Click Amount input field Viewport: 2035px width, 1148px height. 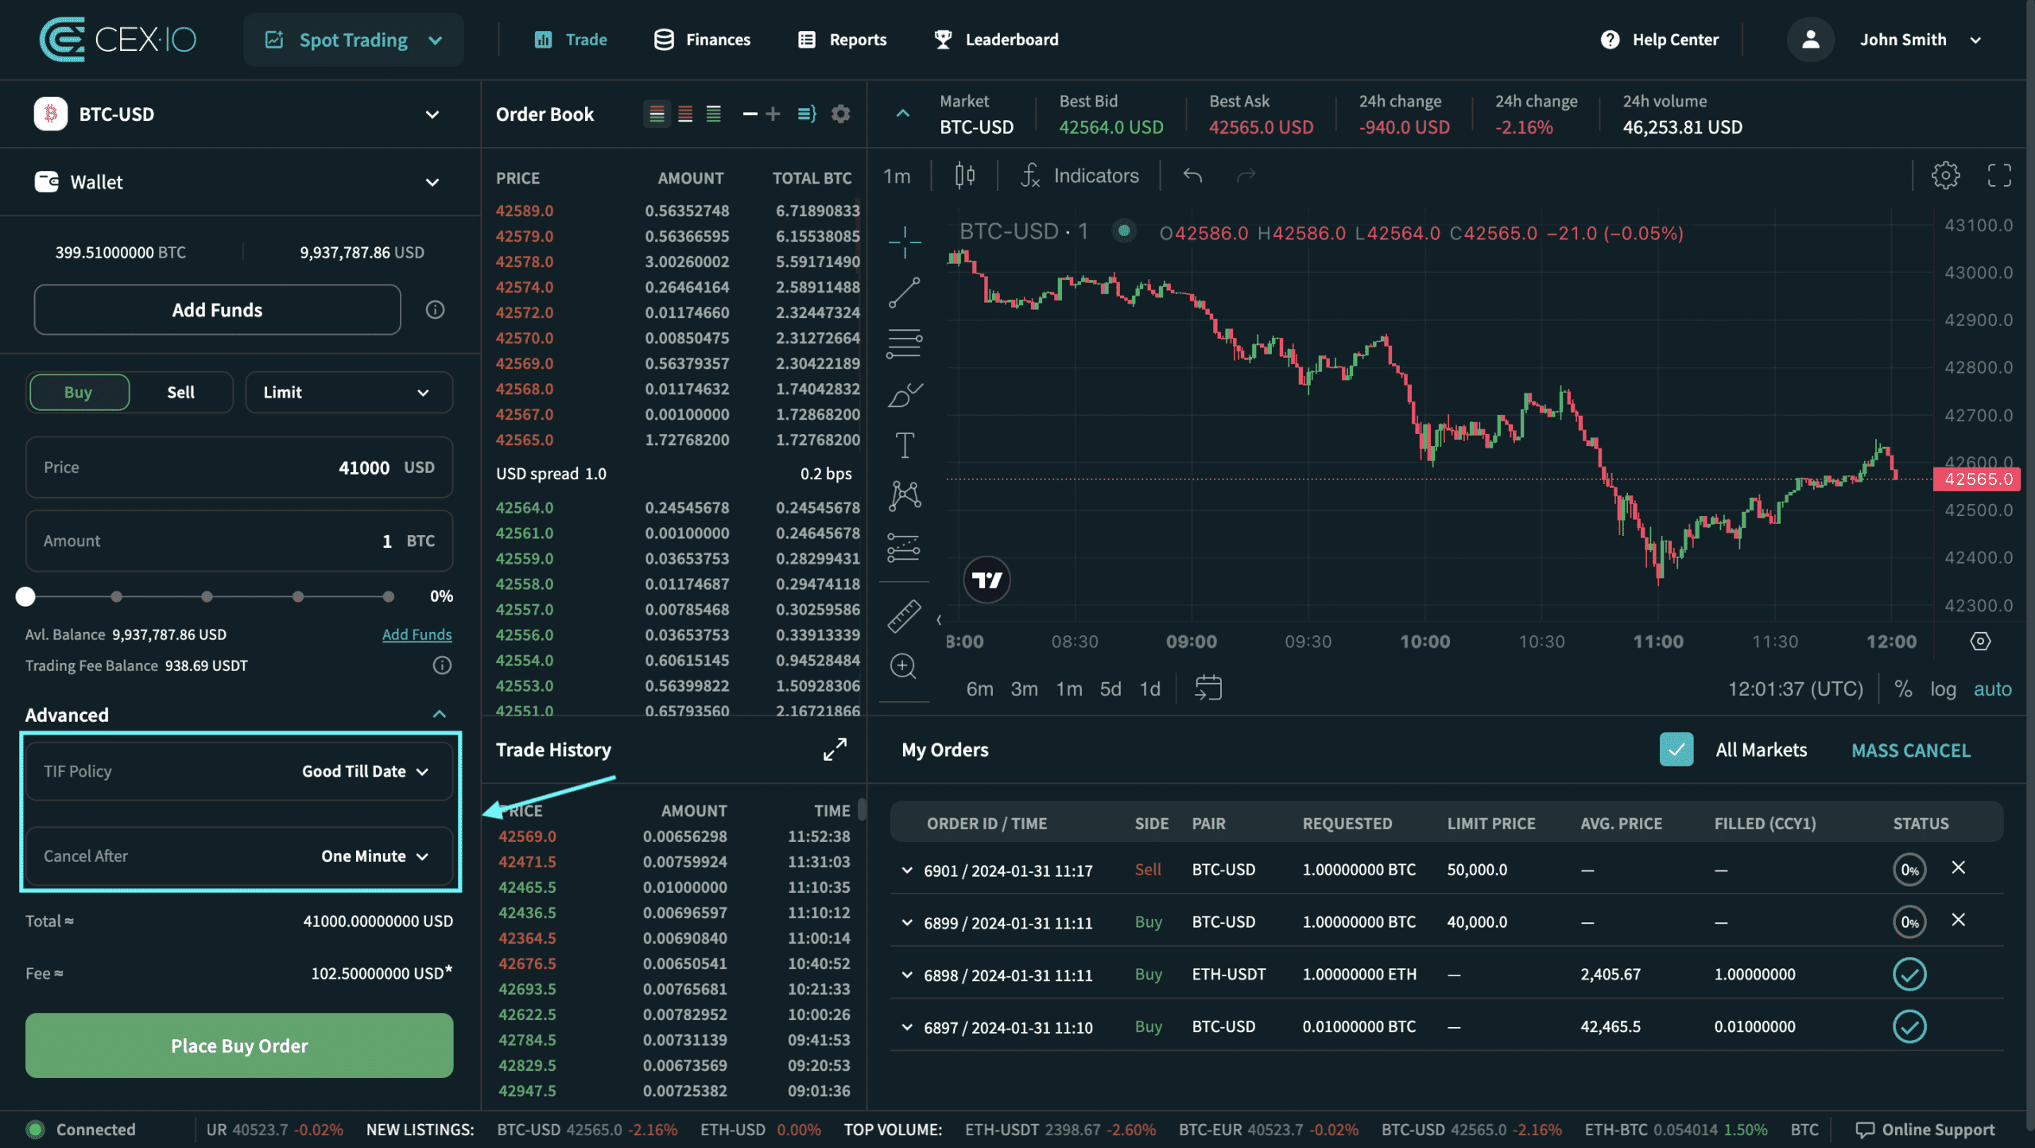(239, 541)
